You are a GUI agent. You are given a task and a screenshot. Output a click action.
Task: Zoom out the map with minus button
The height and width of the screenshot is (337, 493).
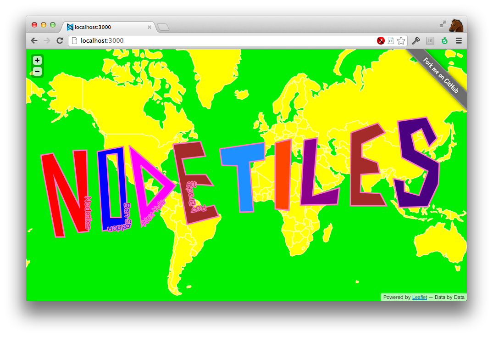[37, 72]
